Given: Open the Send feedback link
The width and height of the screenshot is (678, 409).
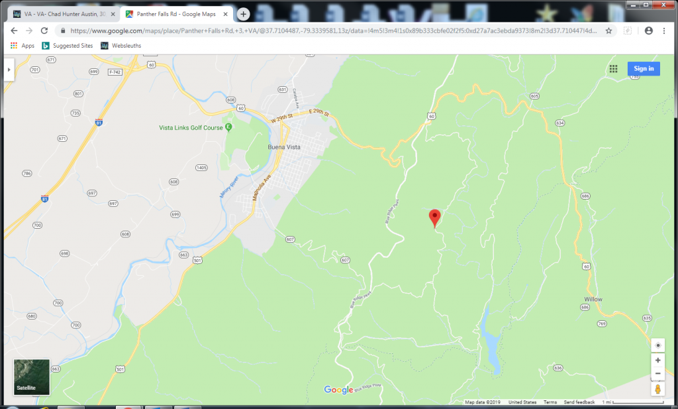Looking at the screenshot, I should pyautogui.click(x=578, y=402).
